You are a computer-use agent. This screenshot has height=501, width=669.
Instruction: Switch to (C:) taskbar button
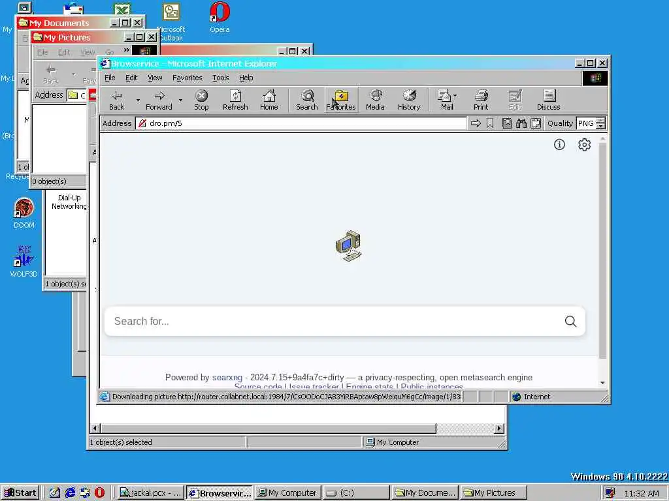(356, 493)
